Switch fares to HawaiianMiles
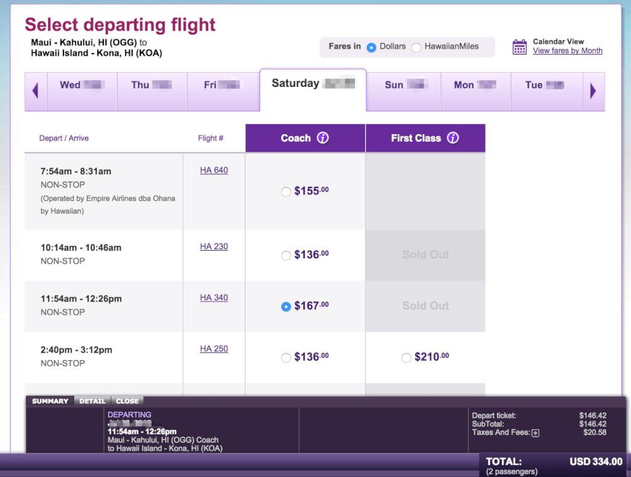 (416, 46)
